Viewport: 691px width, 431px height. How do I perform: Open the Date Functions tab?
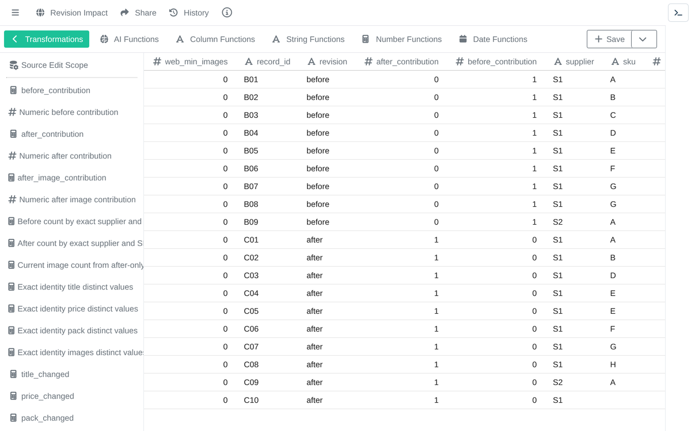coord(493,39)
